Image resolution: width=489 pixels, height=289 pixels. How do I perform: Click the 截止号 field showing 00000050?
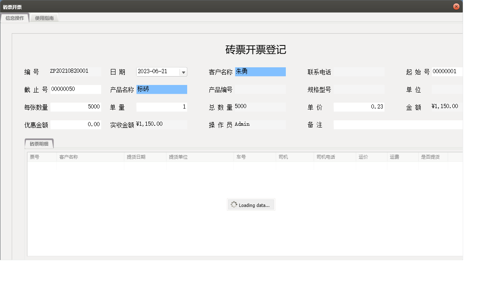[76, 90]
